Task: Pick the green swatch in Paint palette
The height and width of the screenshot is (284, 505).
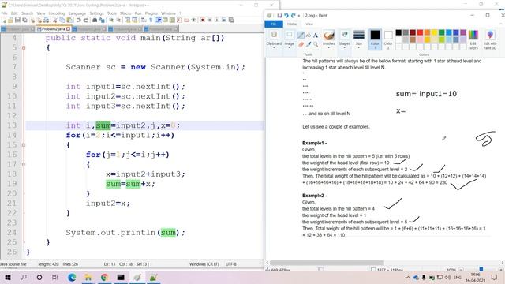Action: (x=442, y=32)
